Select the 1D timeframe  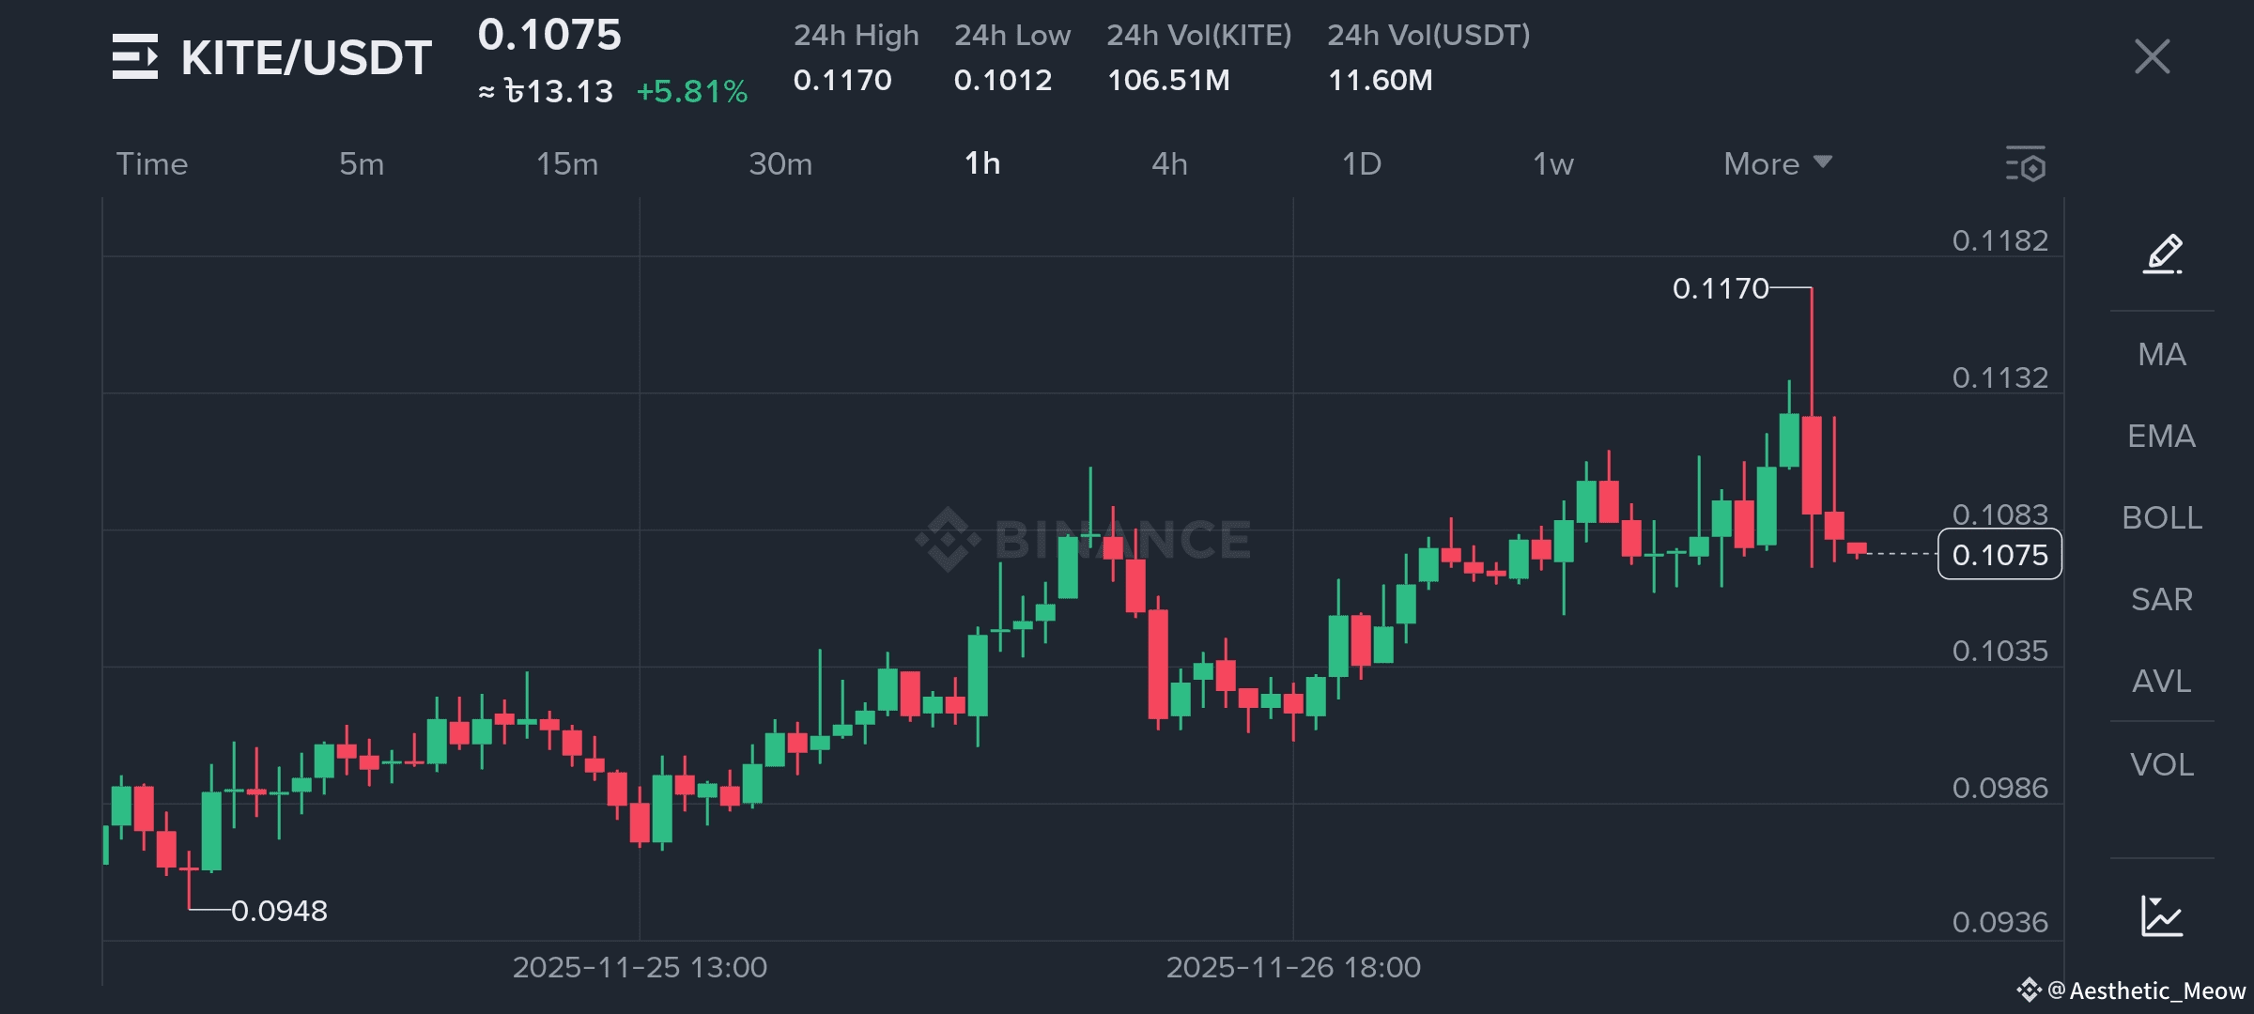(x=1361, y=164)
